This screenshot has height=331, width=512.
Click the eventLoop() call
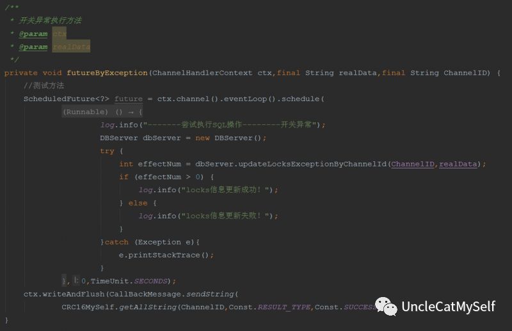tap(250, 99)
